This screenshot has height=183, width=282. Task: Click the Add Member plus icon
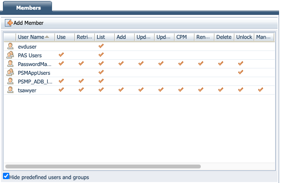(8, 23)
